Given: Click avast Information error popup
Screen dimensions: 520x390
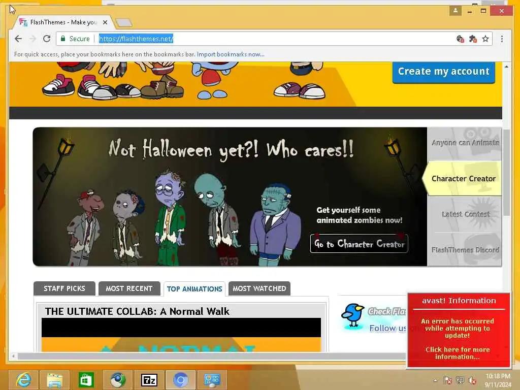Looking at the screenshot, I should 459,330.
